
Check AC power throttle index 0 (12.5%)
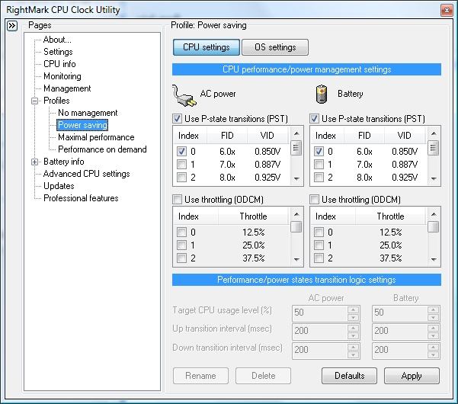181,232
